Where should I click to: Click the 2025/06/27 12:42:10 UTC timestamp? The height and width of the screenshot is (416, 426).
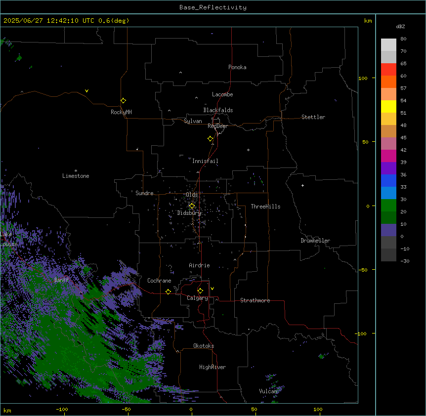click(49, 21)
